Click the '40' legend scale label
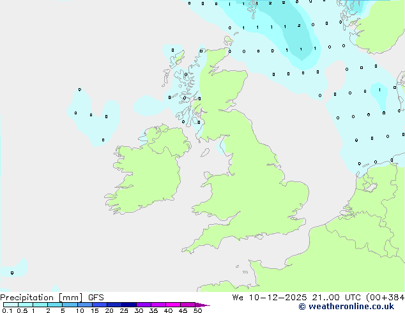This screenshot has height=313, width=405. [x=168, y=310]
